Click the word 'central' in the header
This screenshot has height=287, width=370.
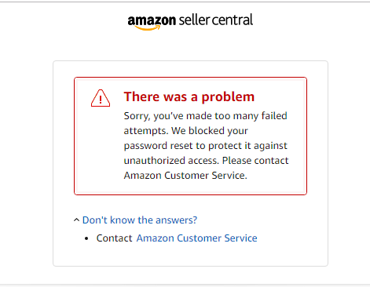coord(233,20)
